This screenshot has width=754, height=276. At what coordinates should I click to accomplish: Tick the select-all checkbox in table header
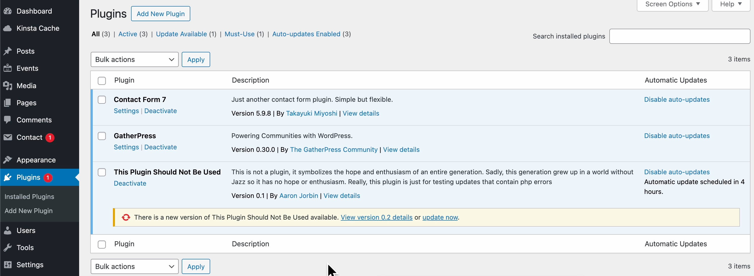[102, 81]
